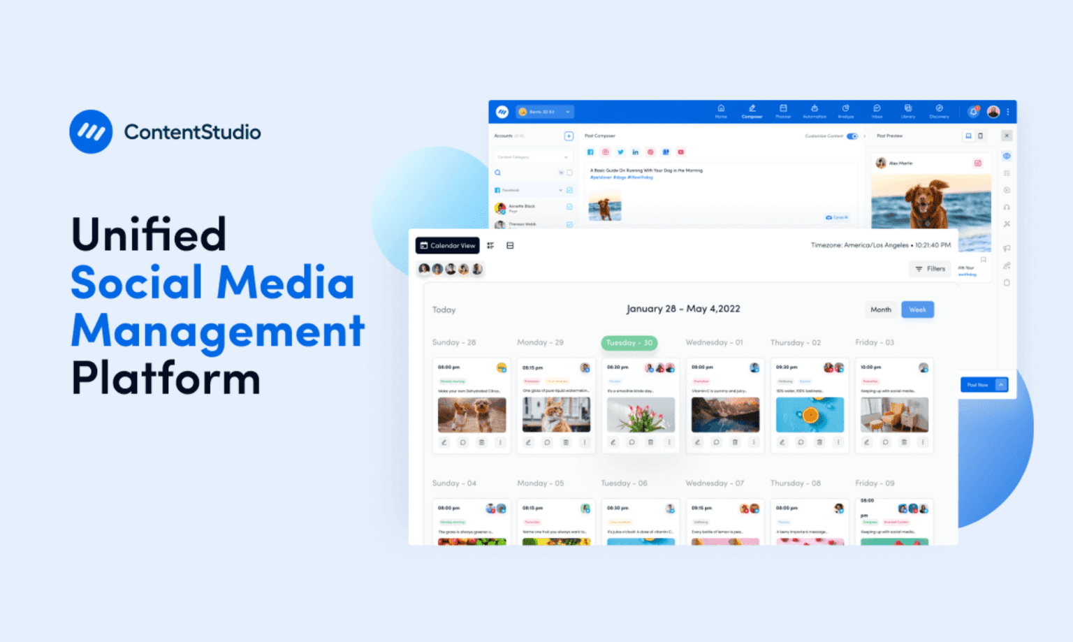Select the Twitter icon in Post Composer

coord(620,152)
